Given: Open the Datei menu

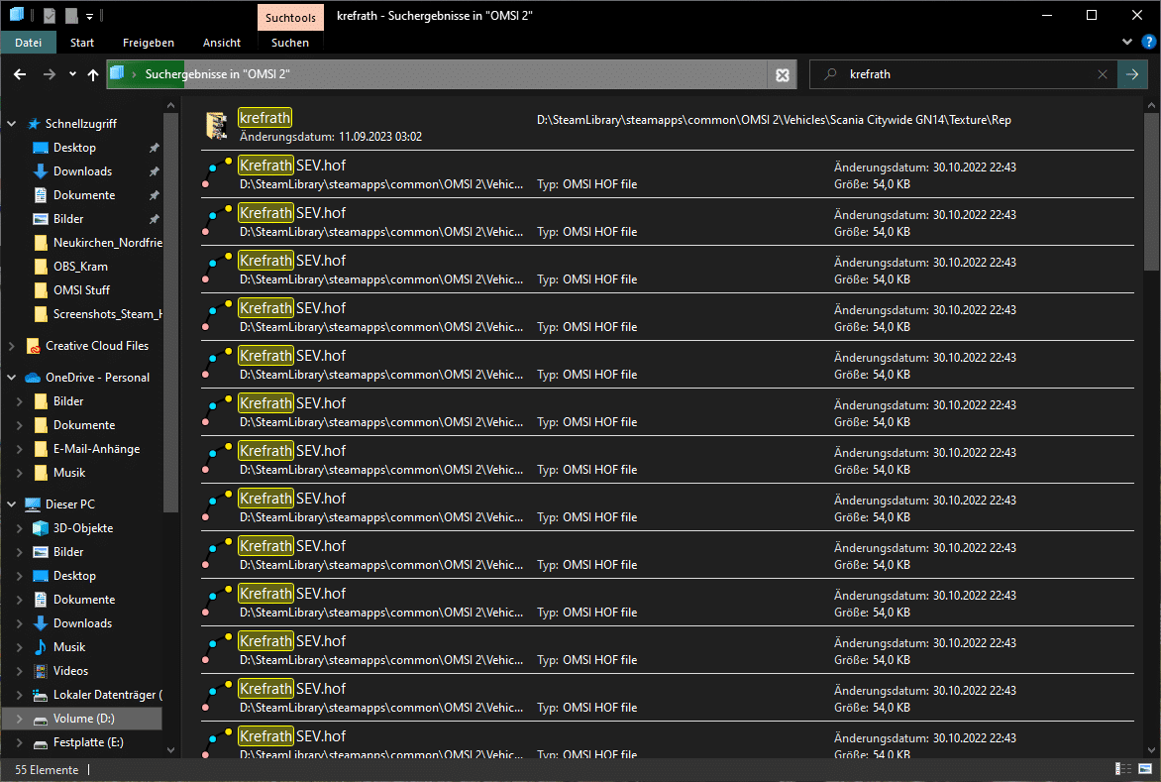Looking at the screenshot, I should click(29, 43).
